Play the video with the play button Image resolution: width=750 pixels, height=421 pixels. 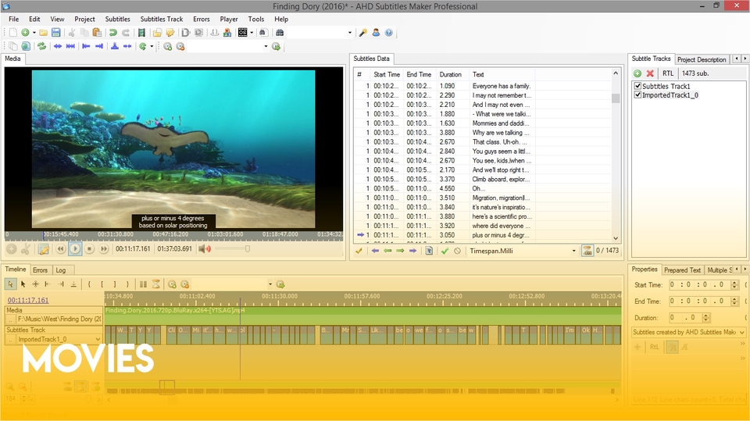pyautogui.click(x=75, y=248)
